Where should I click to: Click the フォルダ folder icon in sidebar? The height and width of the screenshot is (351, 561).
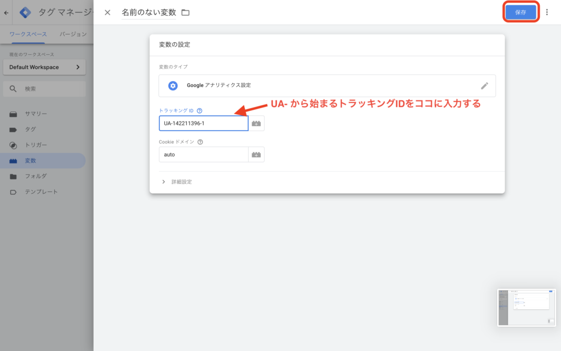[13, 176]
